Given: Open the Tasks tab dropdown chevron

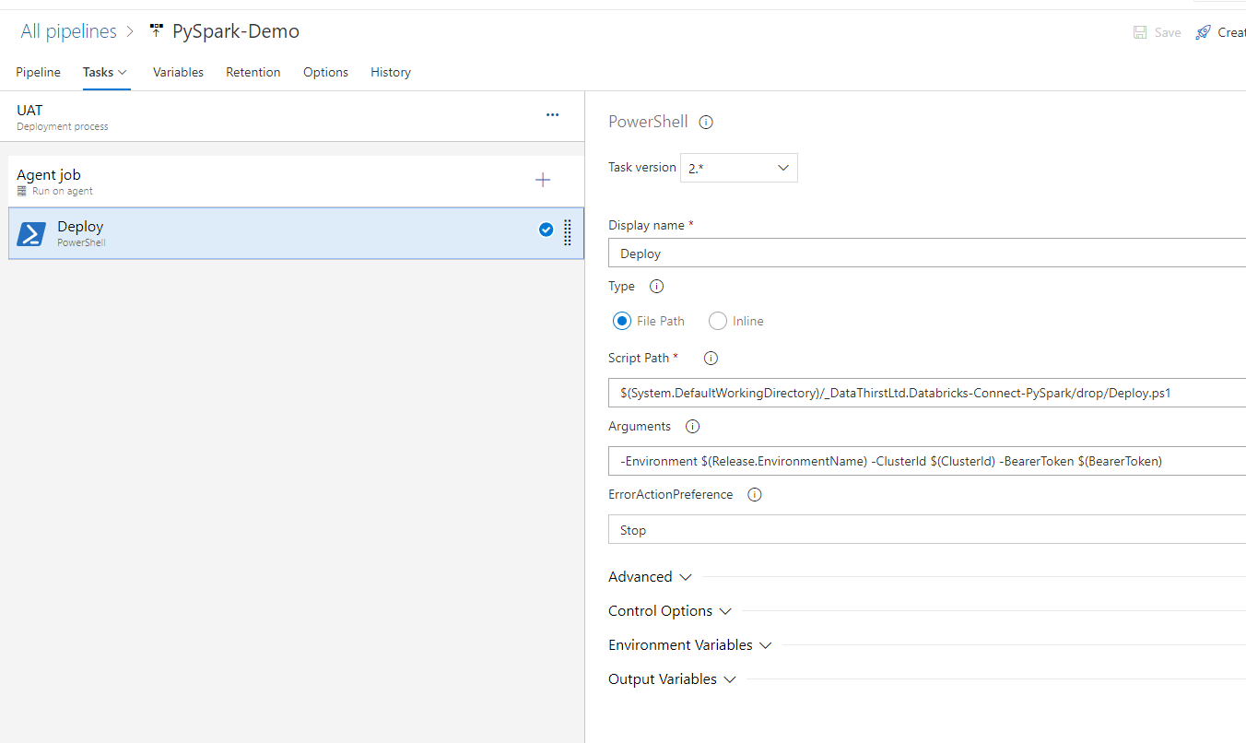Looking at the screenshot, I should pyautogui.click(x=123, y=72).
